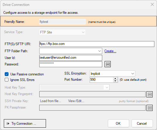Open the Service Type dropdown
The height and width of the screenshot is (130, 157).
click(x=62, y=32)
